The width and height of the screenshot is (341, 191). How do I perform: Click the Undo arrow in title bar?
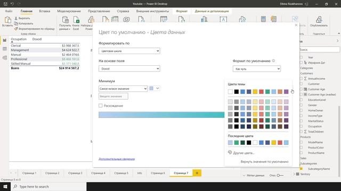(x=12, y=4)
